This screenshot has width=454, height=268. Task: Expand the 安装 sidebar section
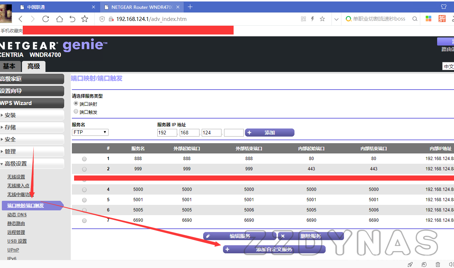[x=32, y=115]
